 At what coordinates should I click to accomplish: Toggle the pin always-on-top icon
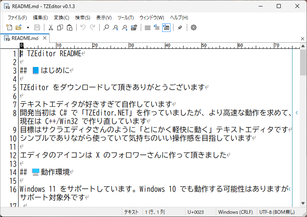[x=180, y=27]
